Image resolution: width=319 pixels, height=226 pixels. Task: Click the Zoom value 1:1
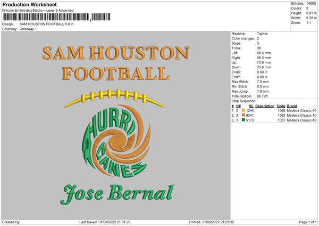click(308, 23)
